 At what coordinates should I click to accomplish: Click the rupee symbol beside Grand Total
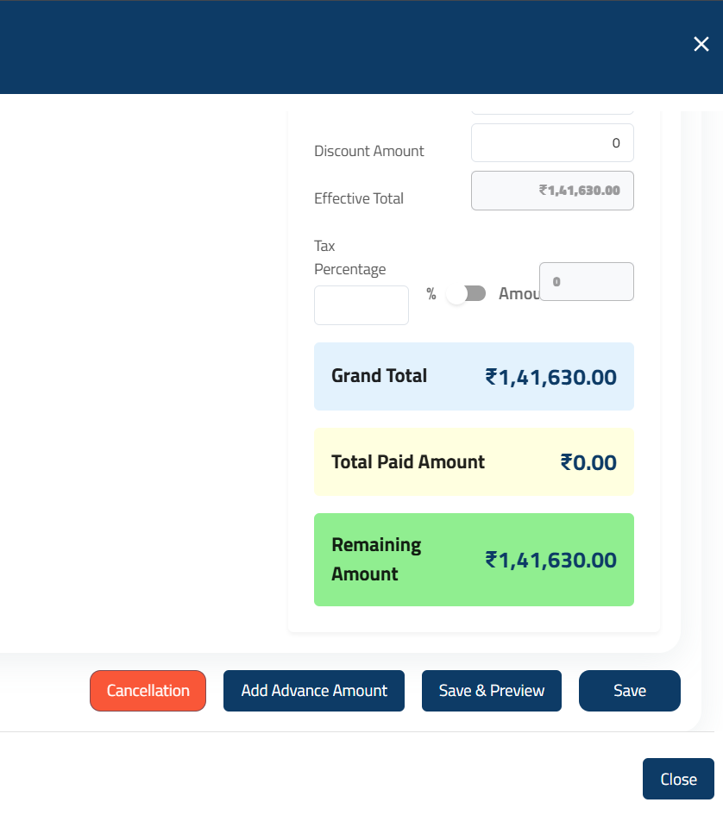(x=491, y=377)
